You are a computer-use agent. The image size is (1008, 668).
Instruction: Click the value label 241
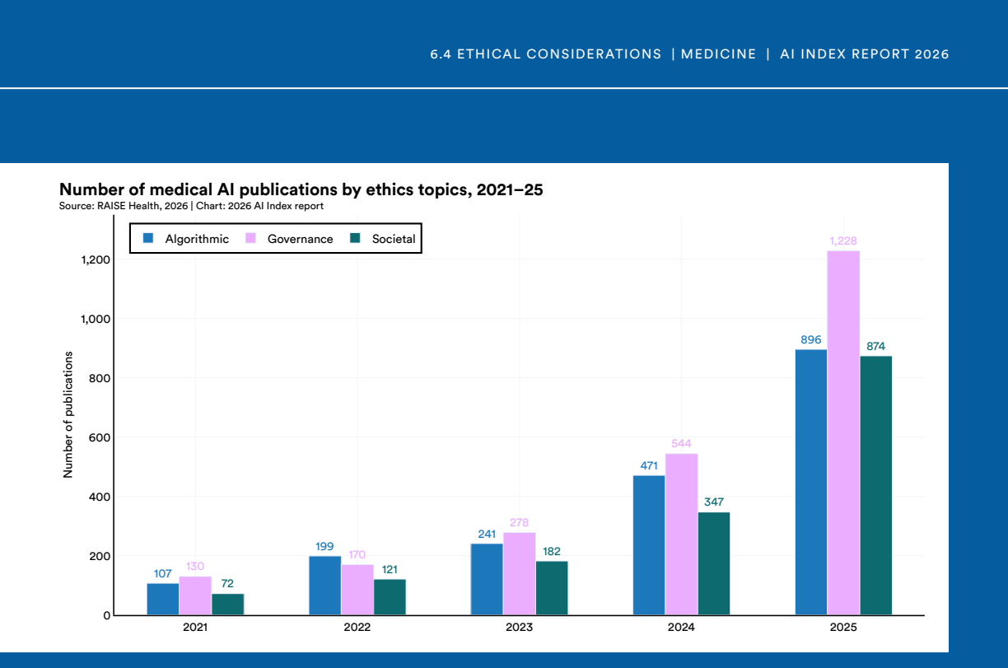click(487, 534)
